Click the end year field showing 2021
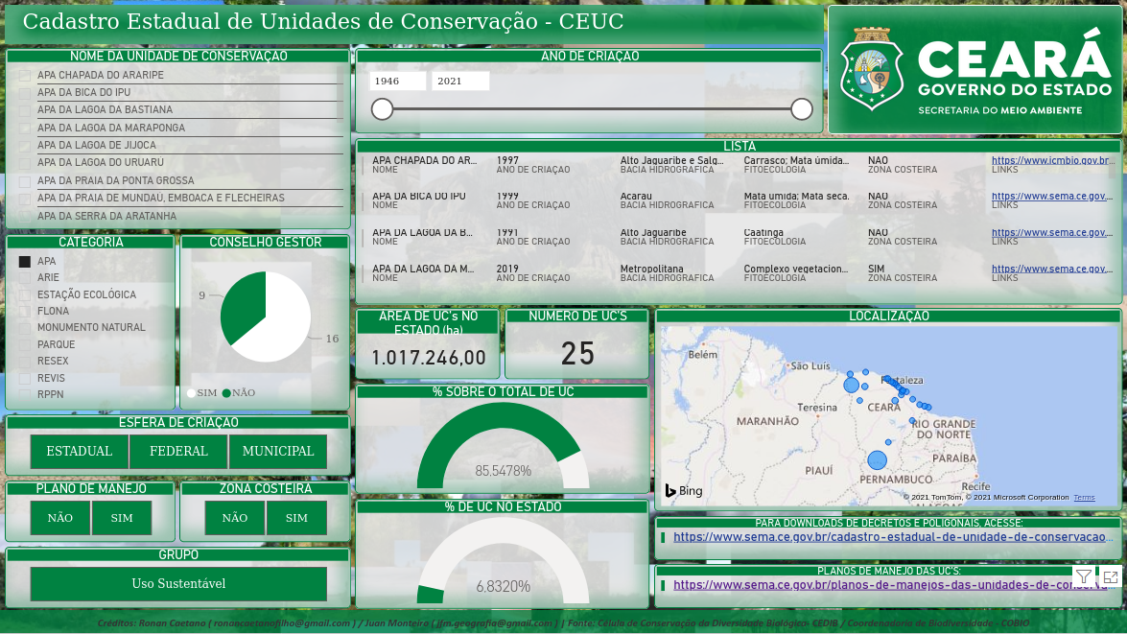Screen dimensions: 1127x634 point(460,82)
